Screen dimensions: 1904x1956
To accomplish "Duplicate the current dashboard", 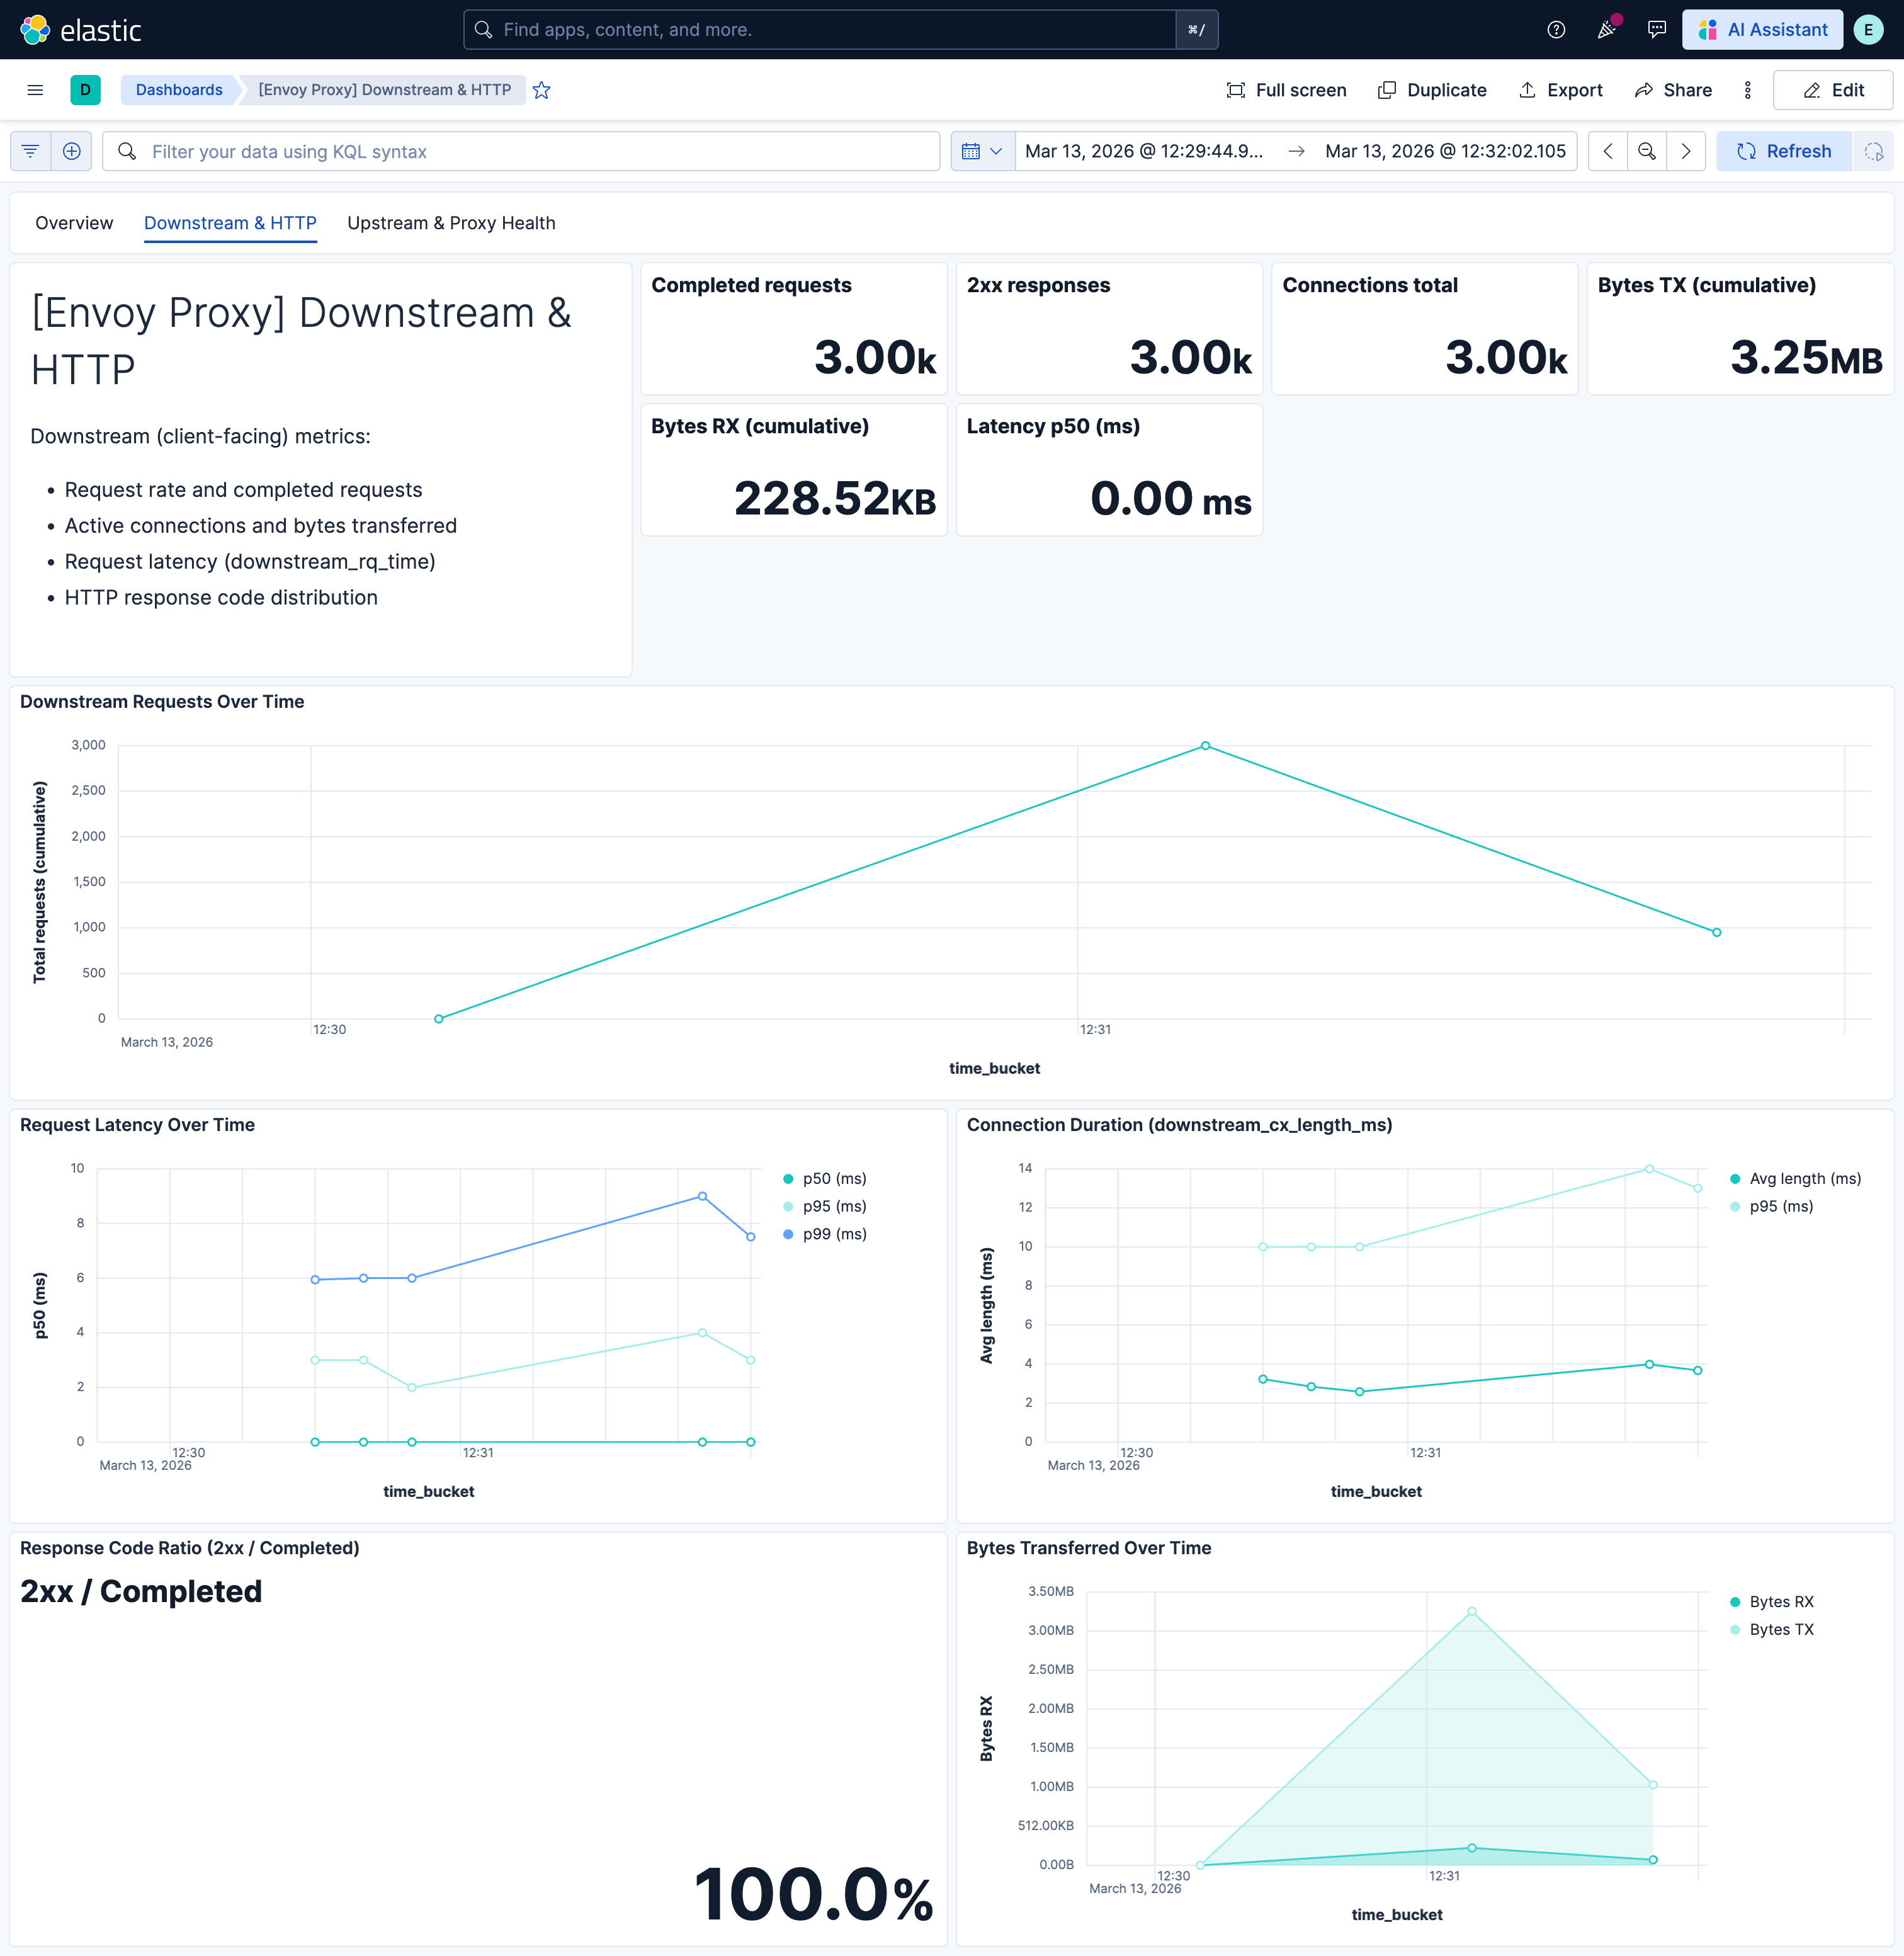I will (x=1432, y=90).
